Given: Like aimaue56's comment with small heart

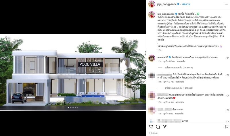Looking at the screenshot, I should (228, 58).
